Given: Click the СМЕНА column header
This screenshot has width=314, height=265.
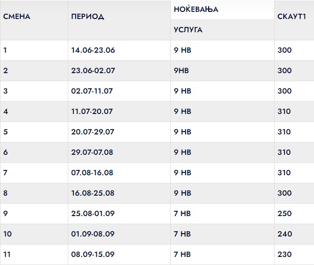Looking at the screenshot, I should click(x=17, y=17).
